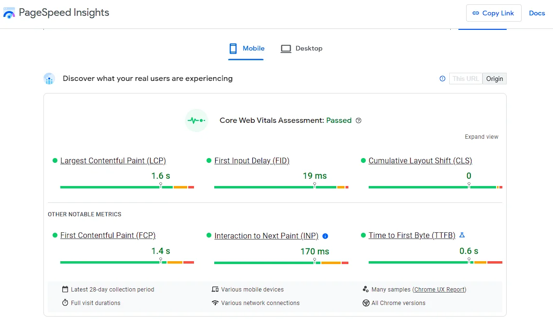The image size is (553, 319).
Task: Click the First Input Delay distribution bar
Action: [281, 187]
